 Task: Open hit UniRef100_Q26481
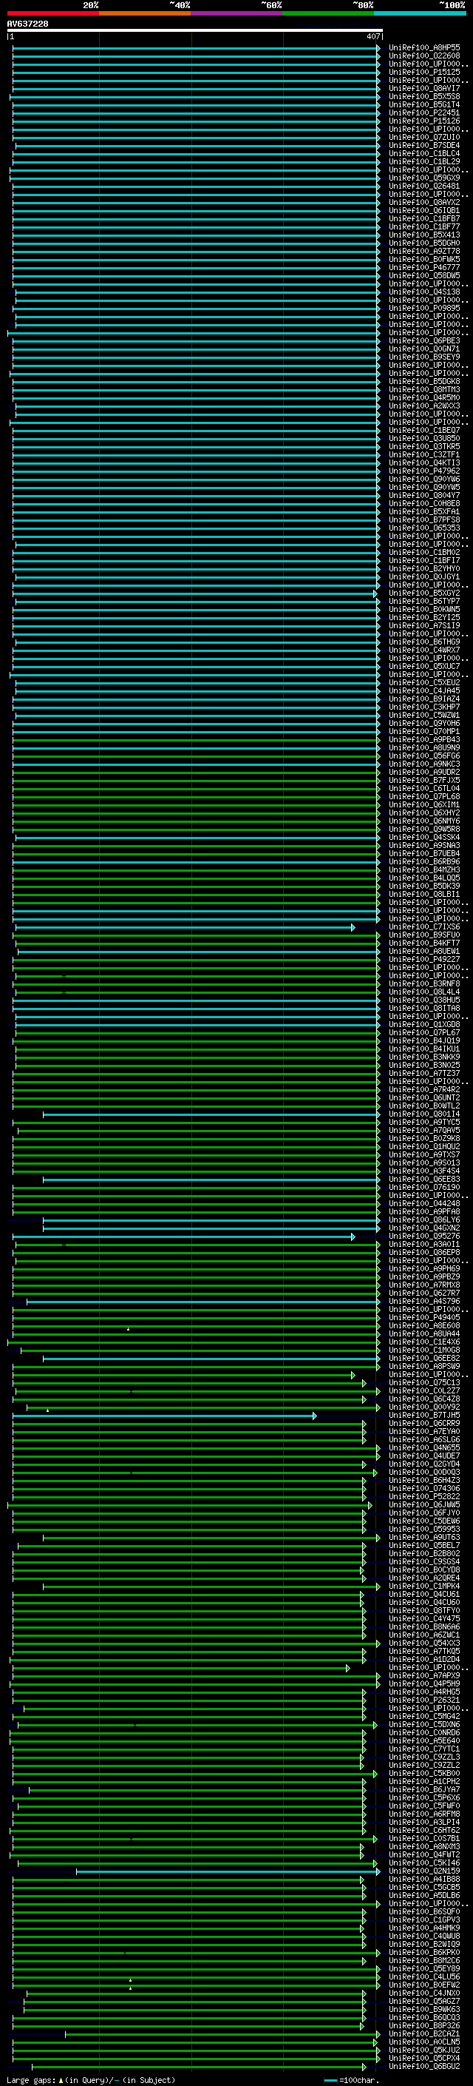click(x=424, y=186)
